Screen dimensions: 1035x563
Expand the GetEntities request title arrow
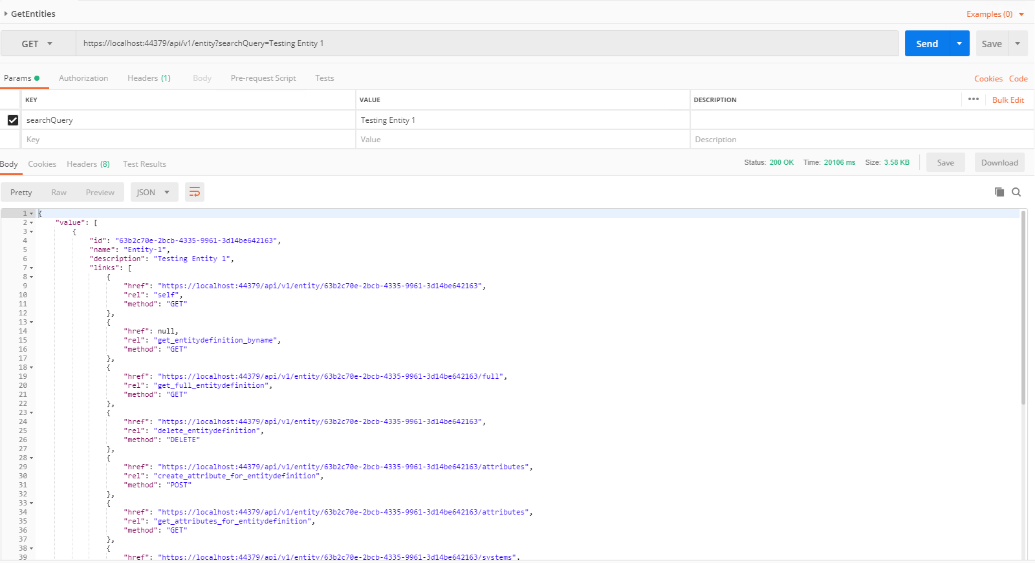(x=6, y=14)
